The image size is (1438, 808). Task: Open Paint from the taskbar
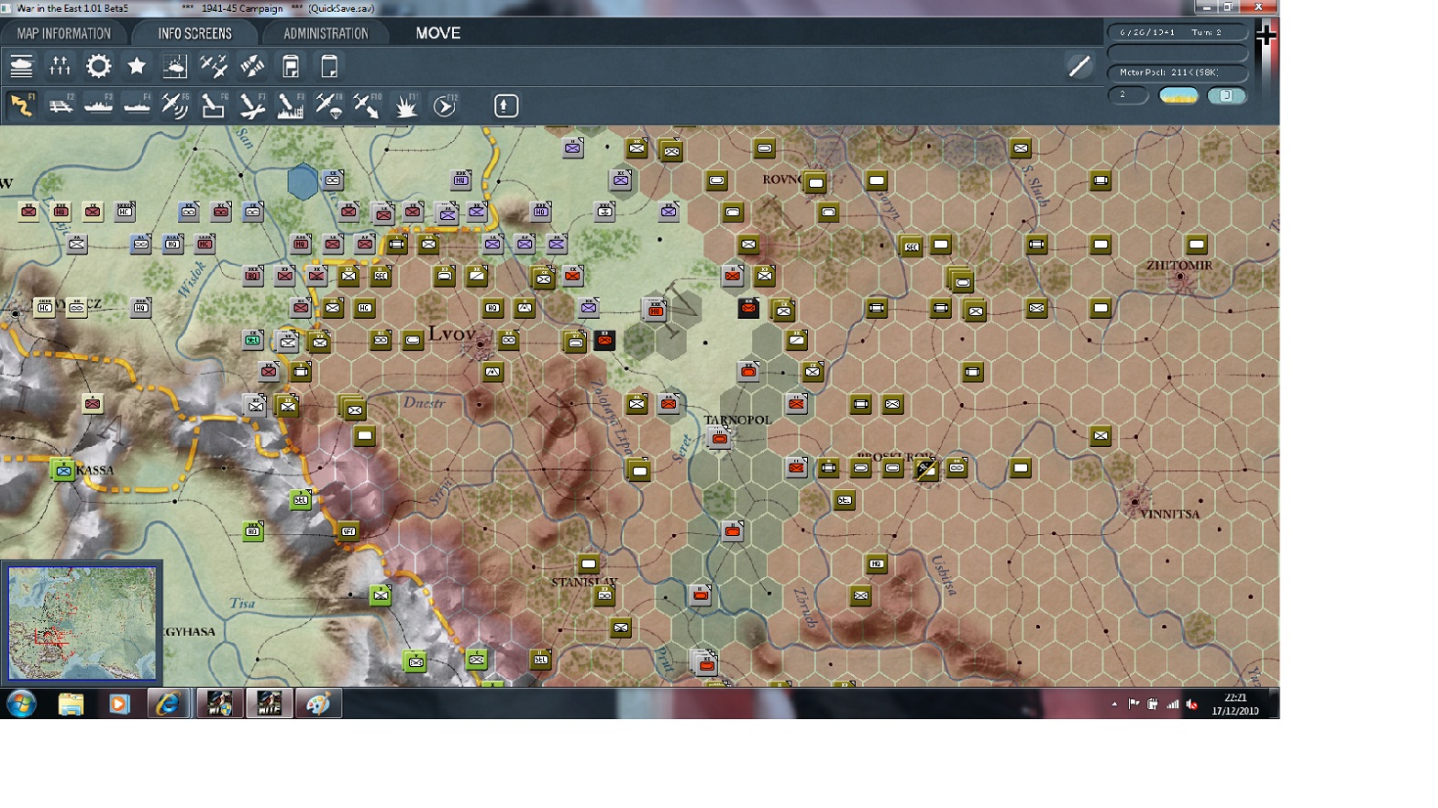[318, 704]
